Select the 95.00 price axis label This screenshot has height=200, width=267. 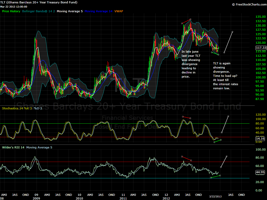260,86
